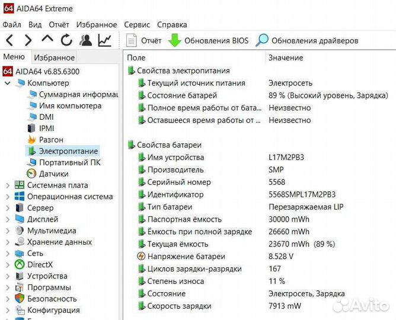Click the value 26660 mWh

(289, 232)
